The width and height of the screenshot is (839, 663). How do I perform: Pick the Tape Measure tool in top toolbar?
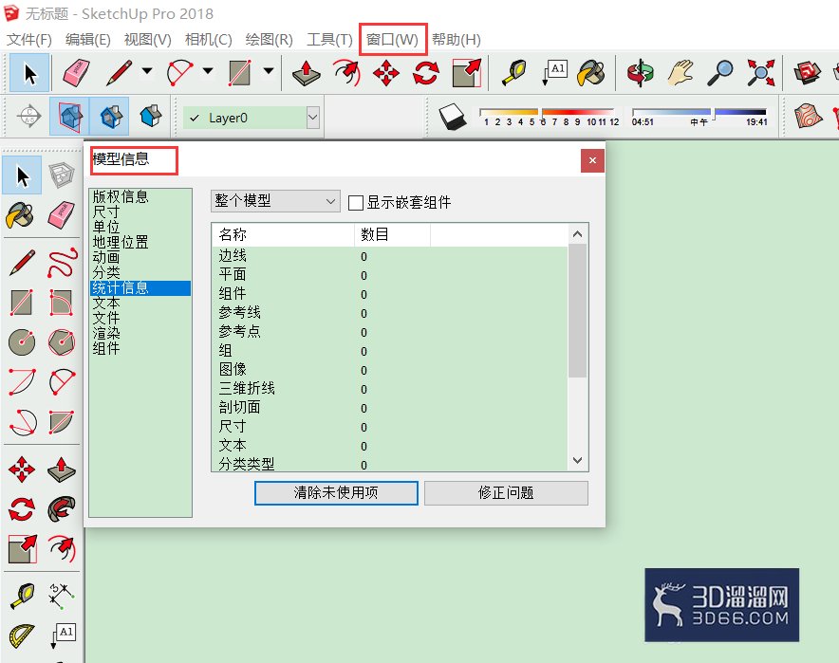point(513,73)
